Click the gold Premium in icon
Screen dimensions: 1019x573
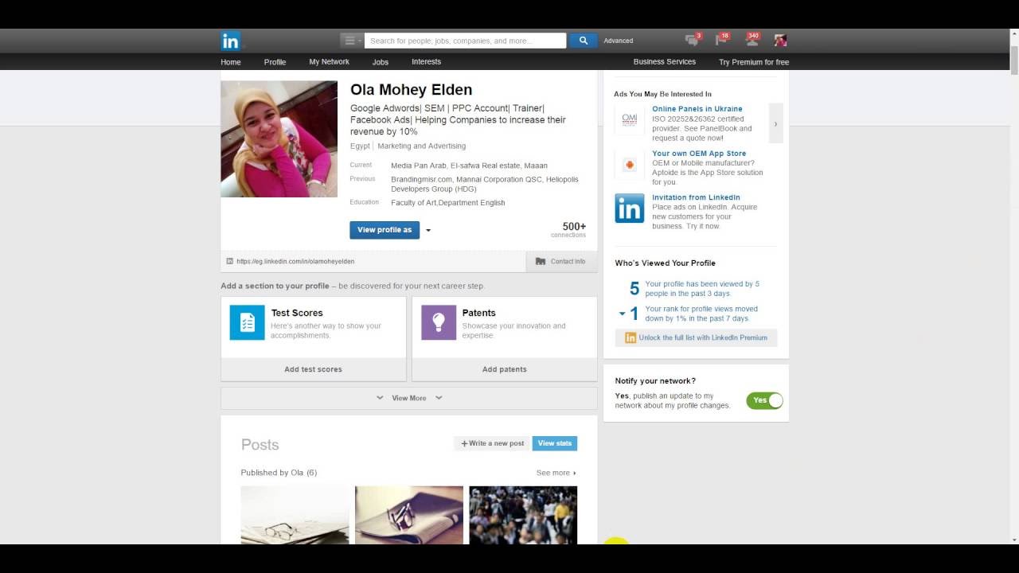point(631,337)
